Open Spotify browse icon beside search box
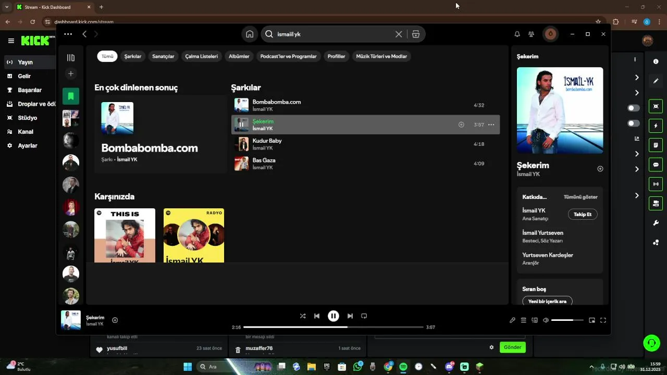 (415, 34)
